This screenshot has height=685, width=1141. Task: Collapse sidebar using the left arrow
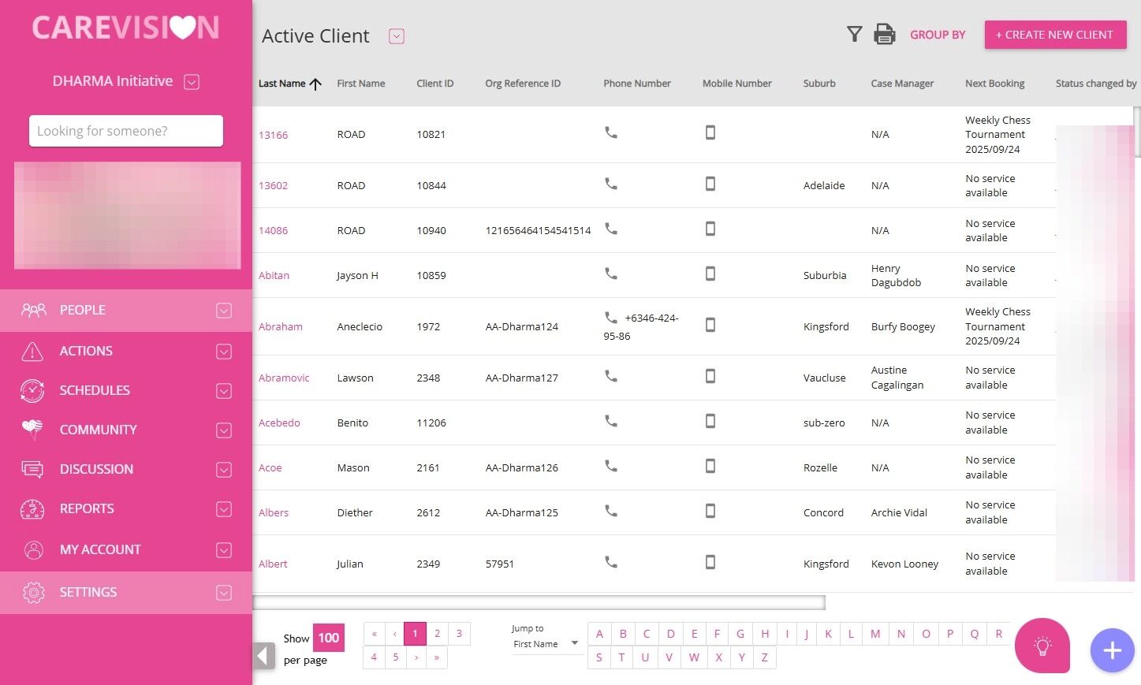(264, 655)
